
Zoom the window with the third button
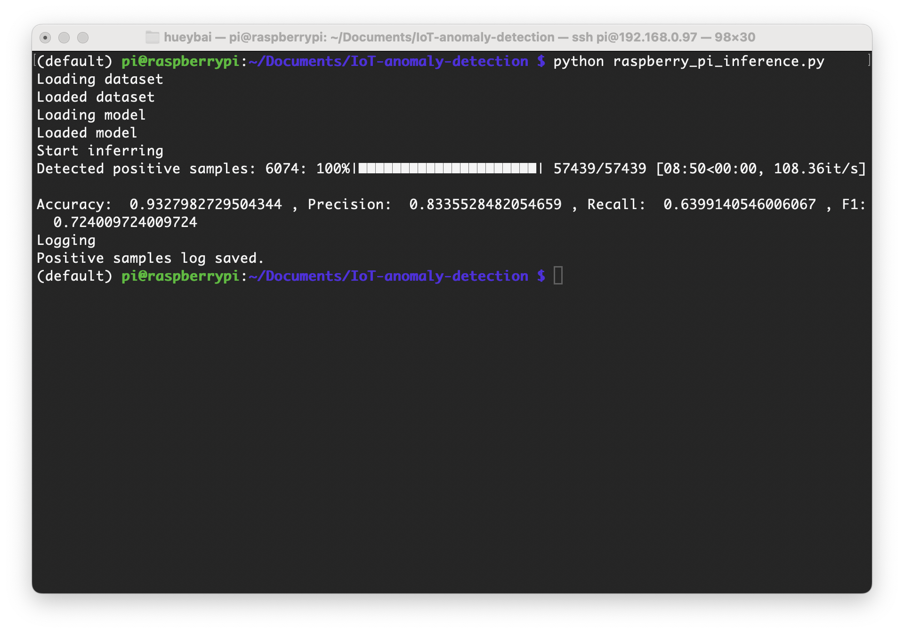pos(83,37)
